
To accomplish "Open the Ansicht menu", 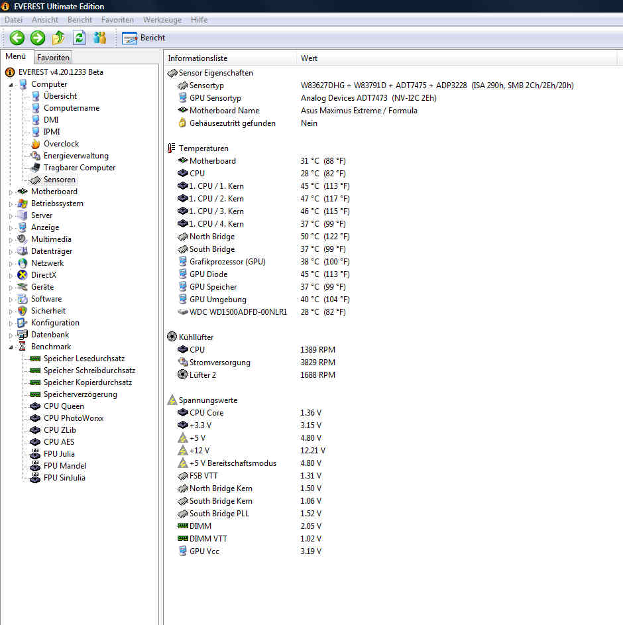I will 45,19.
